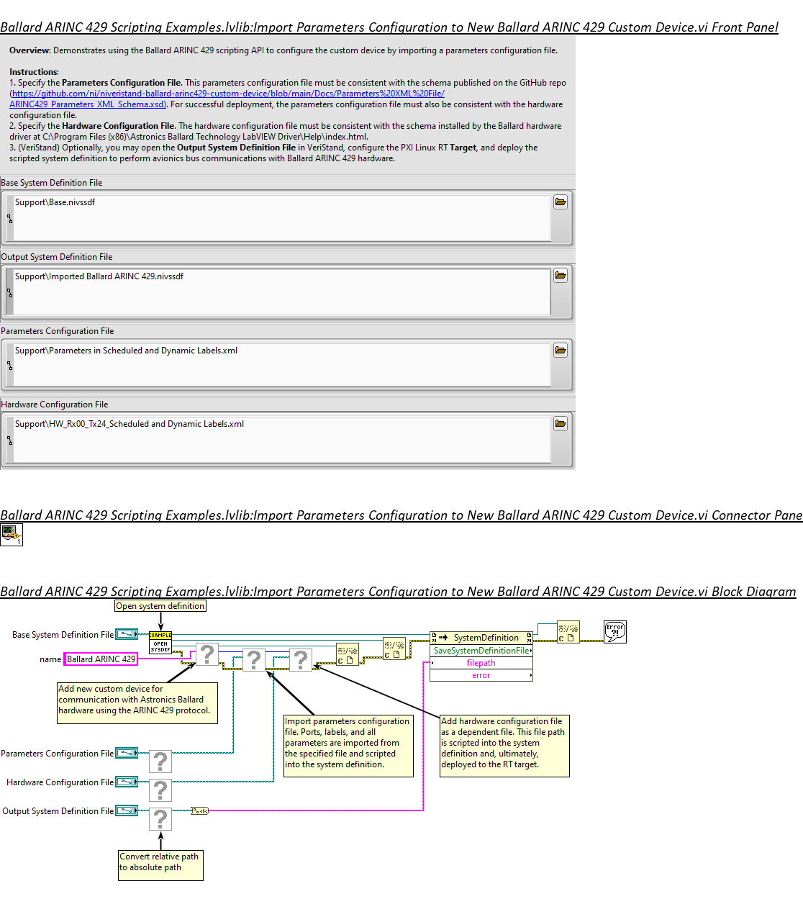Select the 'Convert relative path to absolute path' comment
The height and width of the screenshot is (899, 803).
click(x=160, y=865)
